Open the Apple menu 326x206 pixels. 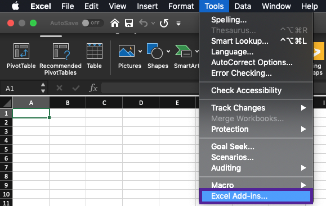pos(15,6)
